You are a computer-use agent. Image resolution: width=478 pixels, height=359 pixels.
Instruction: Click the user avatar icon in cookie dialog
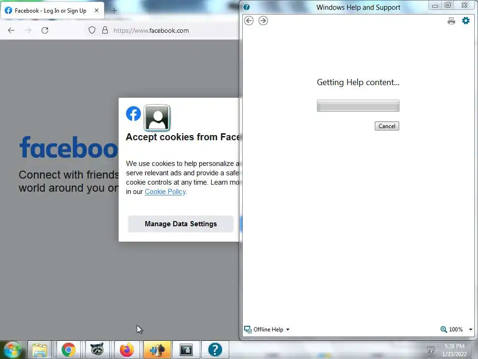point(157,118)
